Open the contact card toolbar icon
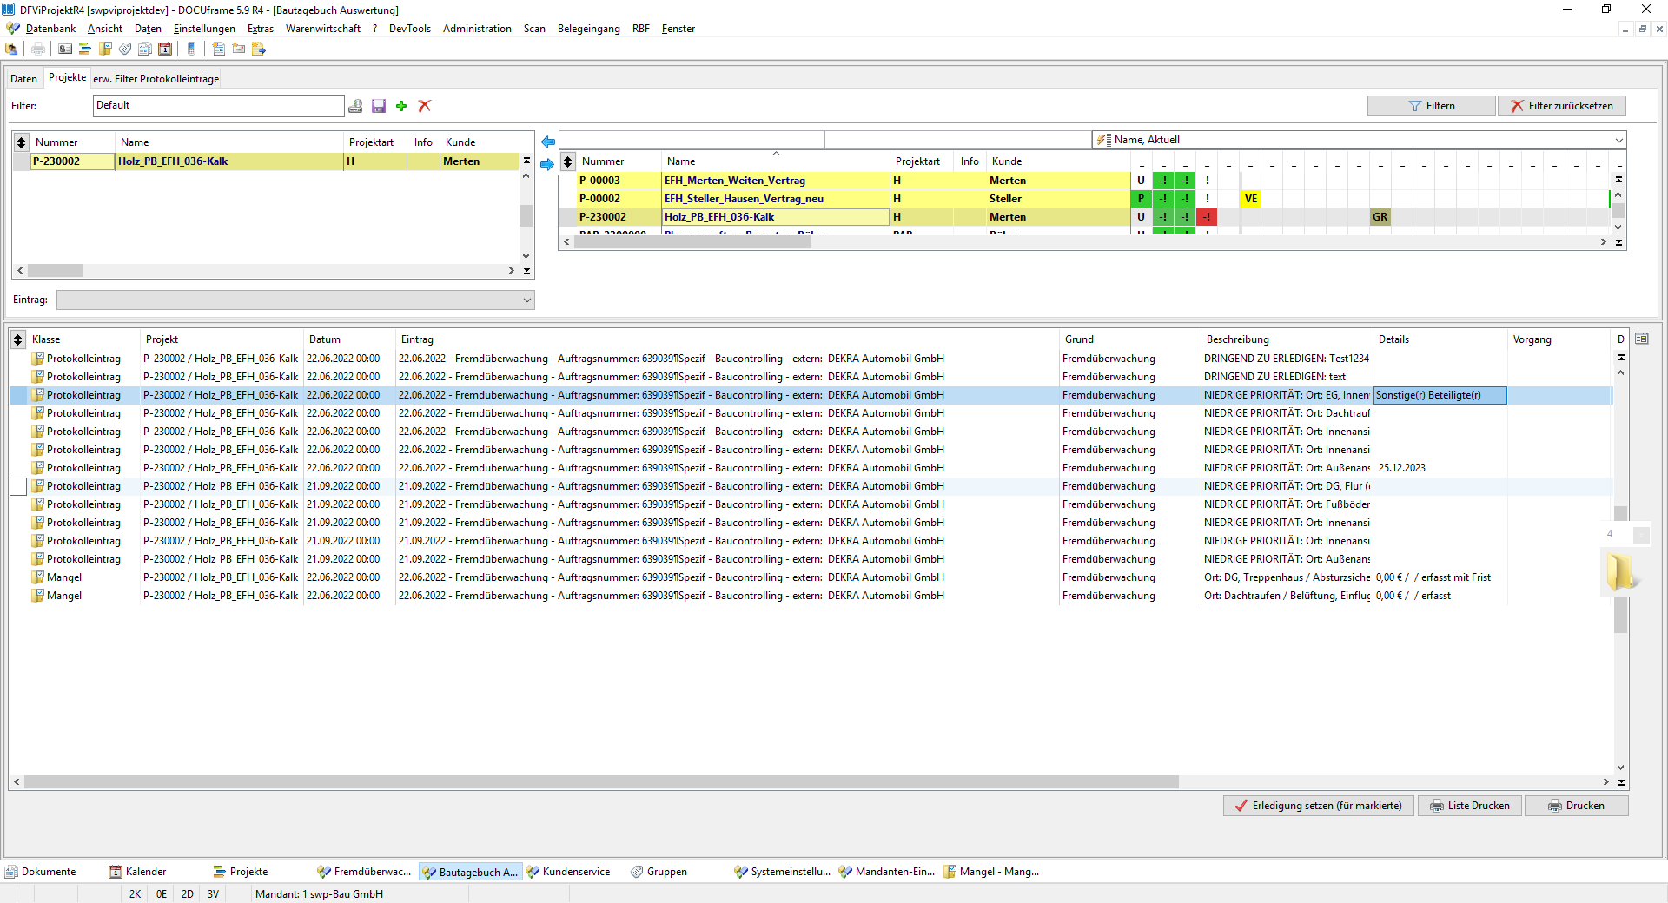Image resolution: width=1668 pixels, height=903 pixels. (65, 49)
